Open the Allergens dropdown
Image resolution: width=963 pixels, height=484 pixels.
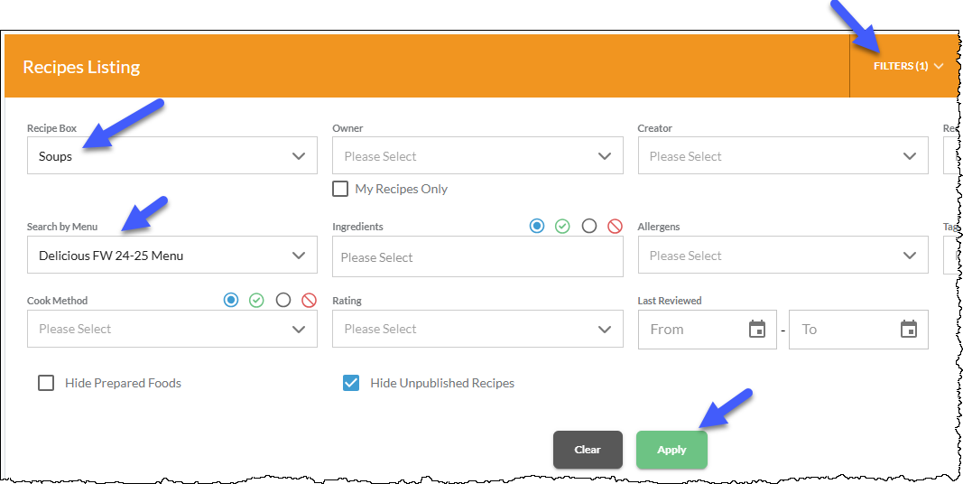(783, 255)
